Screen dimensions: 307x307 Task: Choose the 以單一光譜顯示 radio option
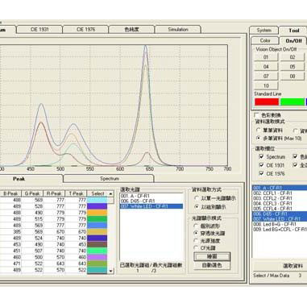pos(197,198)
